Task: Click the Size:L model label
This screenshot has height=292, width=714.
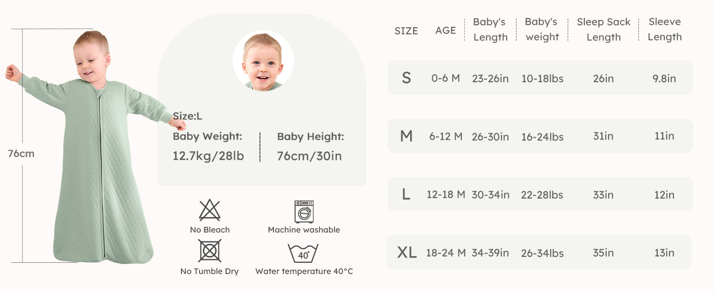Action: [x=188, y=116]
